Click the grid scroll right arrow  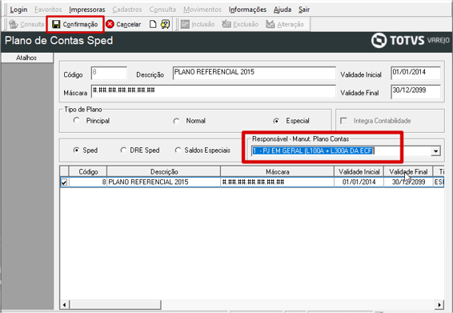click(439, 305)
